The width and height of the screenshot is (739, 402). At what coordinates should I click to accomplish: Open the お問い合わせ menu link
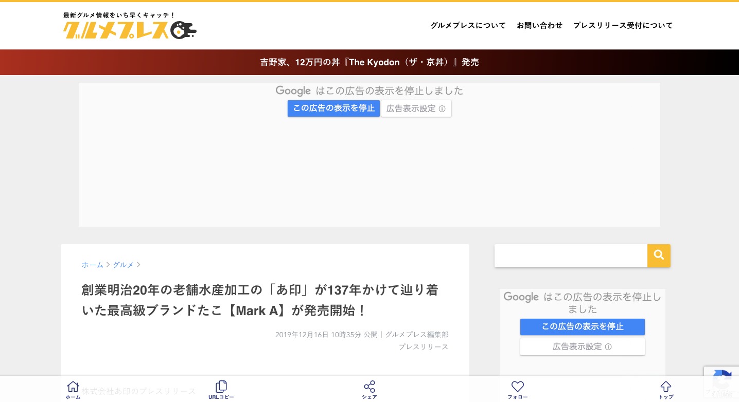(x=539, y=25)
